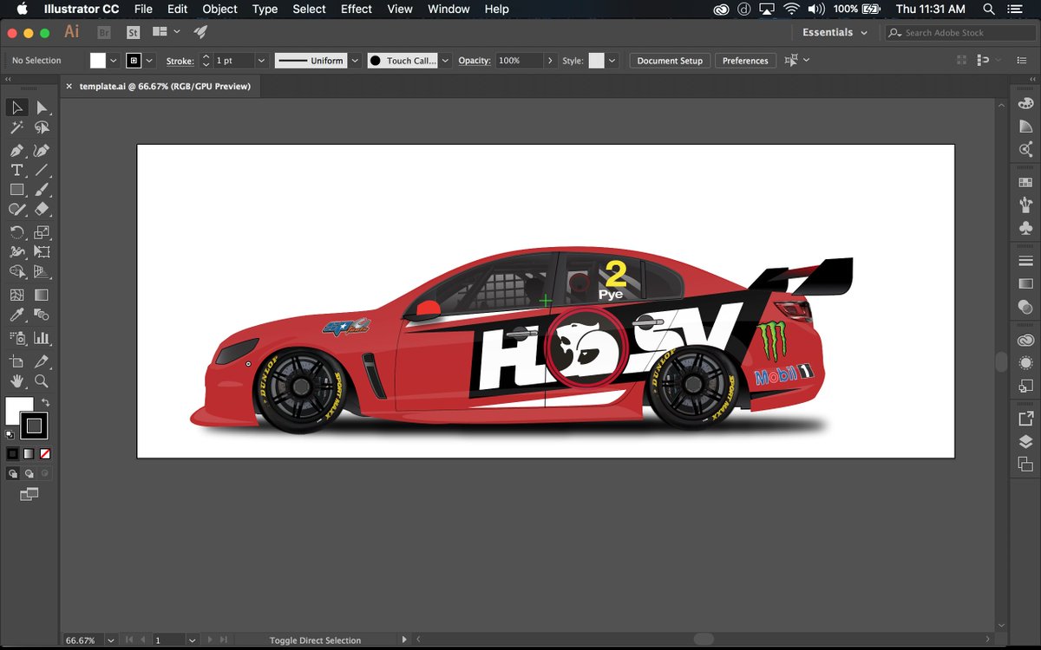1041x650 pixels.
Task: Open the Touch Calligraphic brush dropdown
Action: (x=446, y=61)
